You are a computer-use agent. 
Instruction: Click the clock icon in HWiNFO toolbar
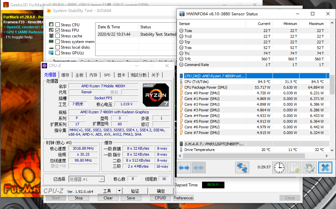(279, 167)
